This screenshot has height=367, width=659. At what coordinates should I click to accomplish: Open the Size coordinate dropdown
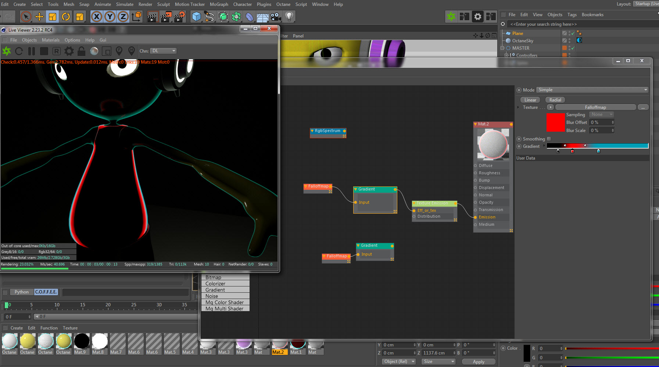(438, 361)
